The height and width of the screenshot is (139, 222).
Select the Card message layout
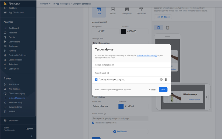pyautogui.click(x=99, y=11)
